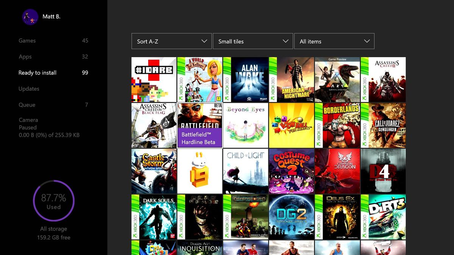Open the #IDARB game tile

[154, 79]
